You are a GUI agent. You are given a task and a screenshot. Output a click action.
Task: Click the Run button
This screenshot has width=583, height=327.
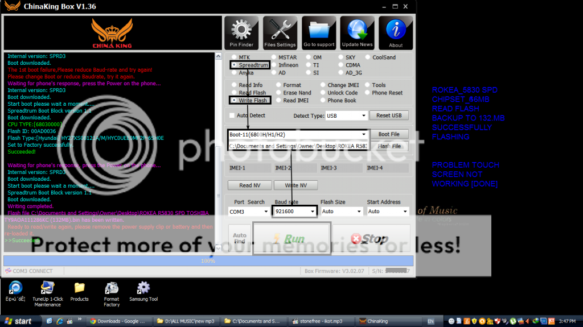[x=291, y=238]
